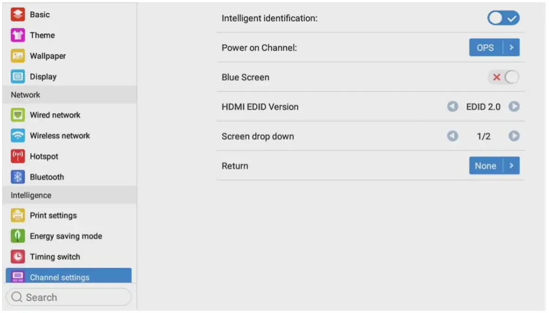Screen dimensions: 549x313
Task: Select the Wallpaper picture icon
Action: click(18, 56)
